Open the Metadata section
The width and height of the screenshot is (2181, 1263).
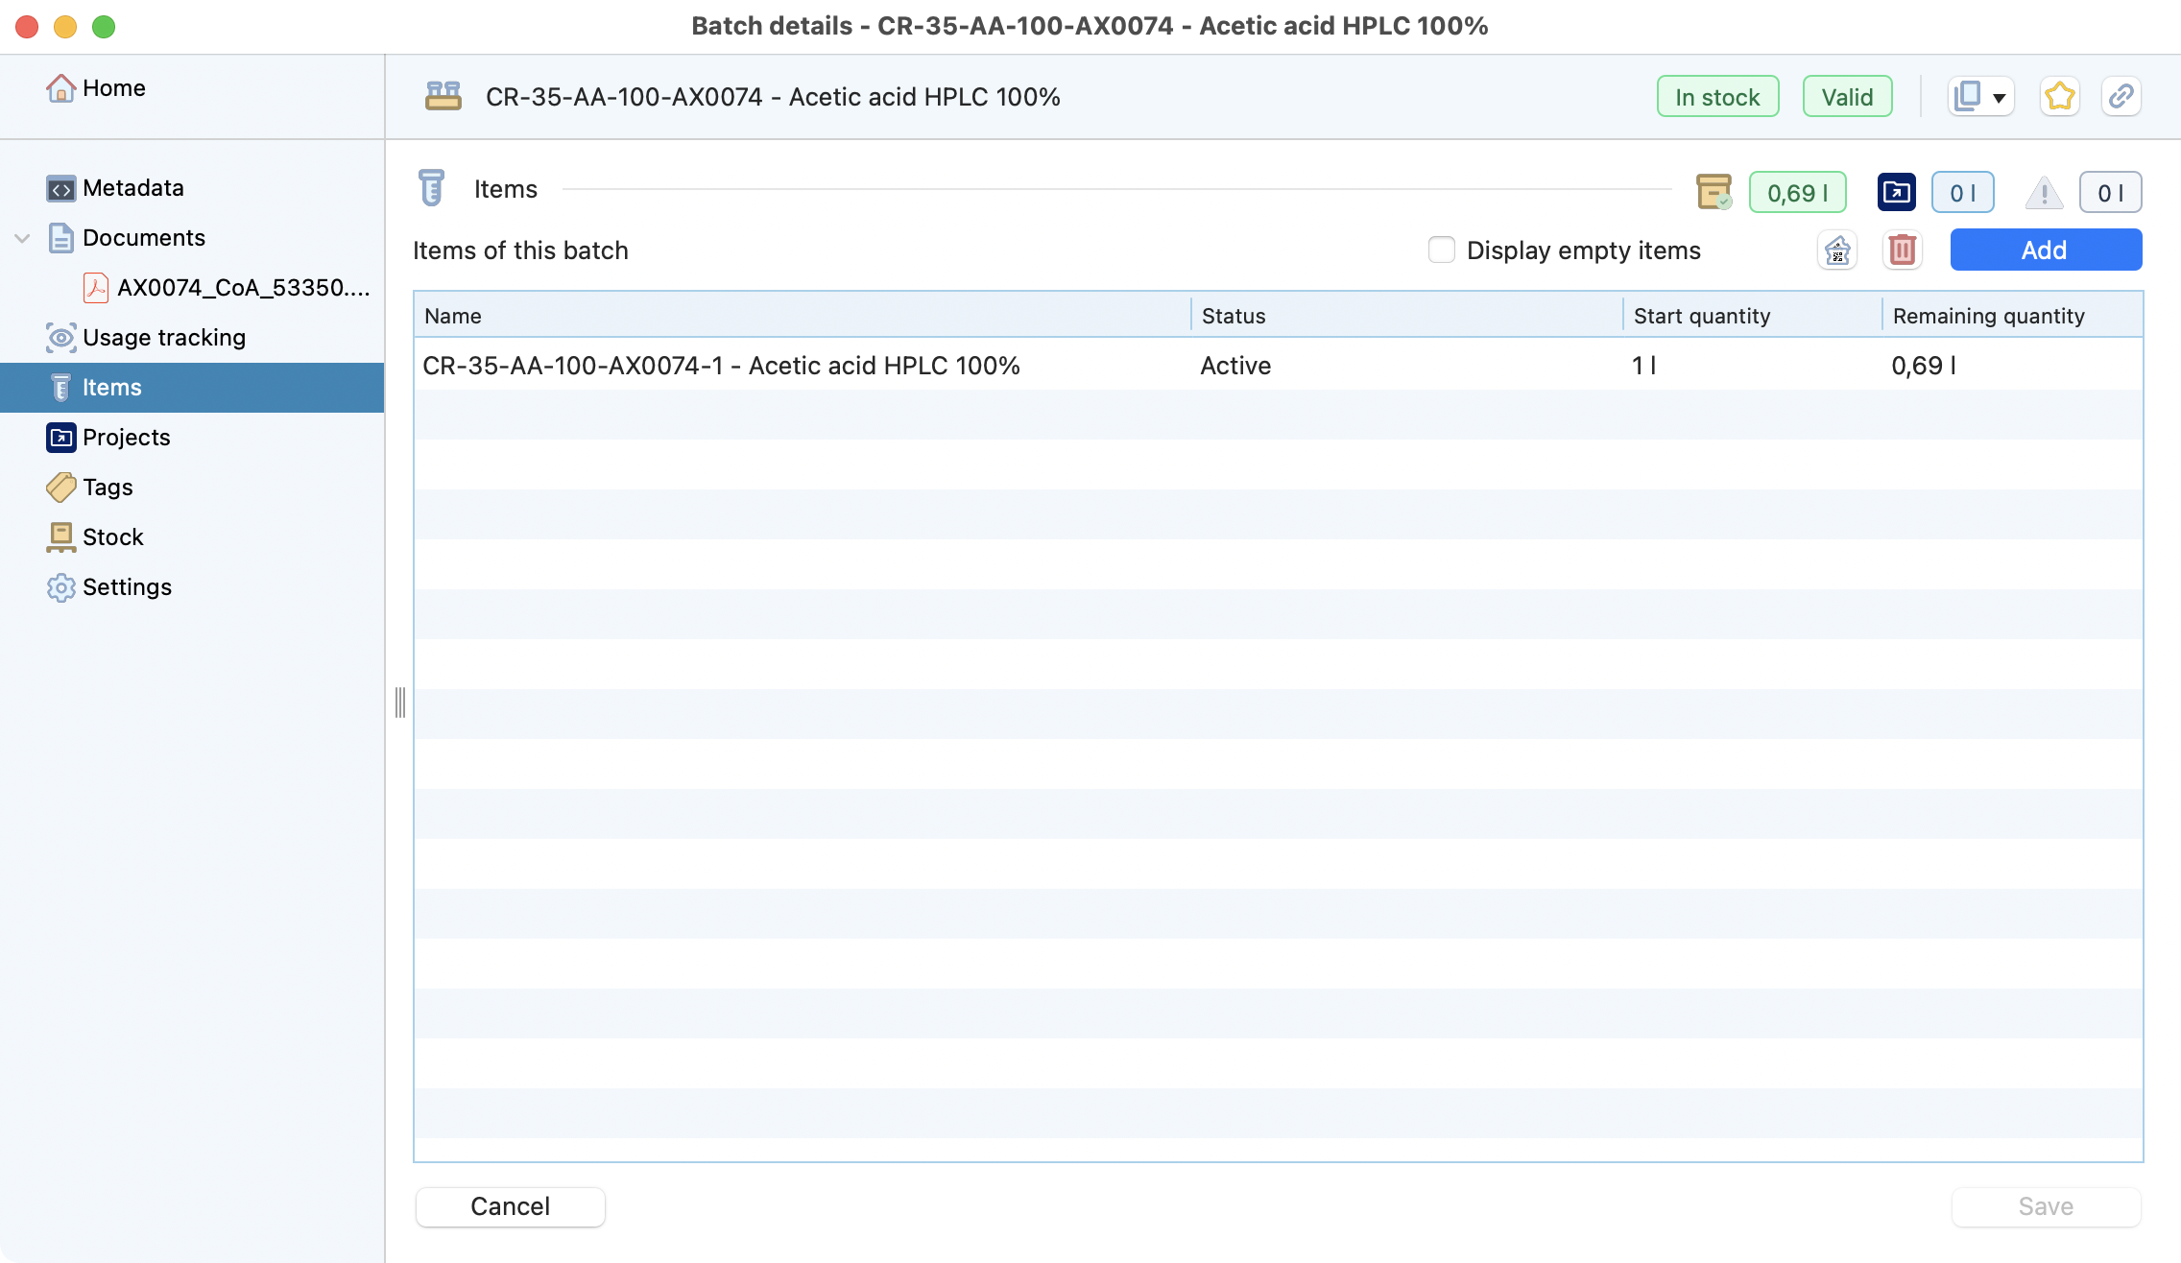132,188
